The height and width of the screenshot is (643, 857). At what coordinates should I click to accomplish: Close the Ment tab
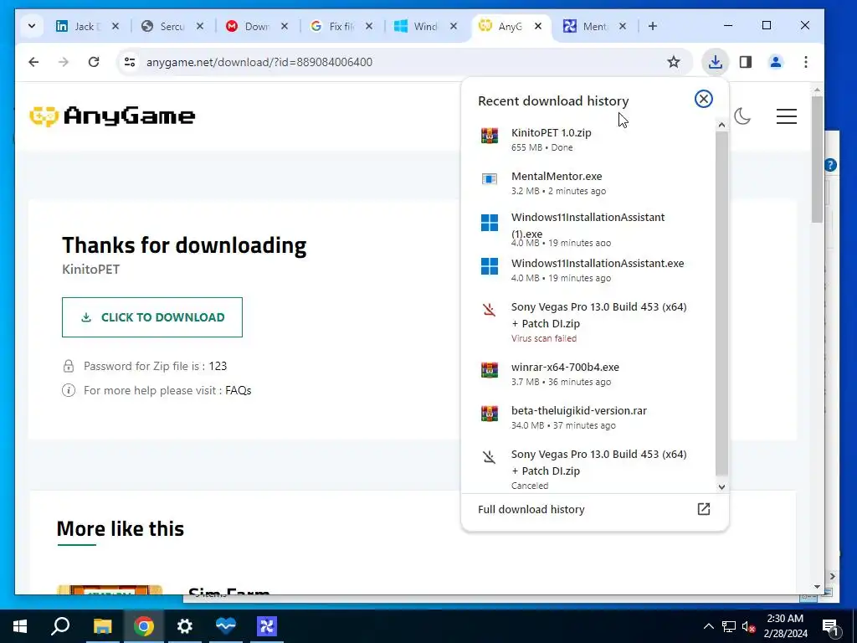(x=623, y=26)
